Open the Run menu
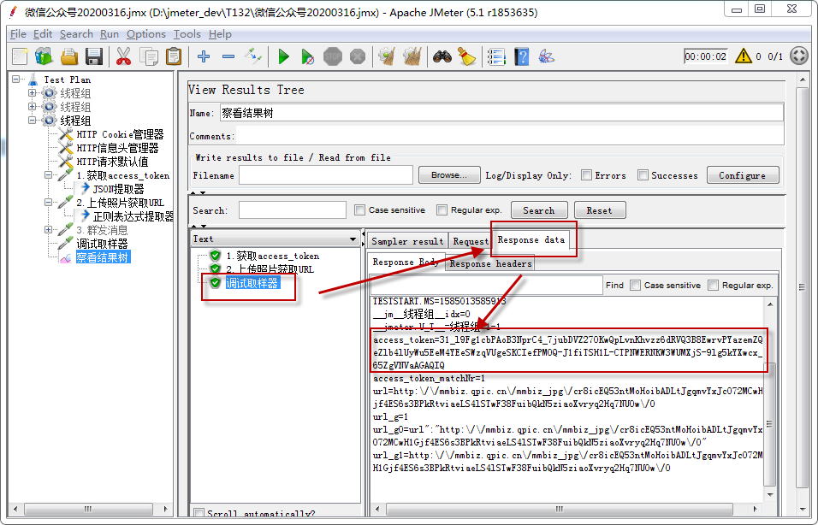The height and width of the screenshot is (525, 818). click(110, 34)
